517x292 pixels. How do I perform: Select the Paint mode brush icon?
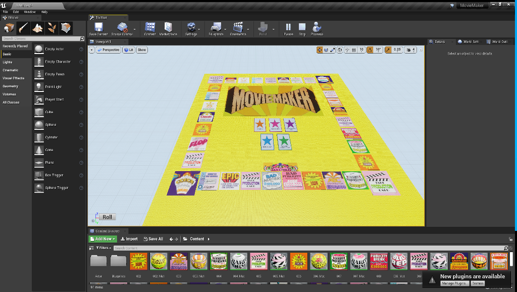[x=23, y=28]
